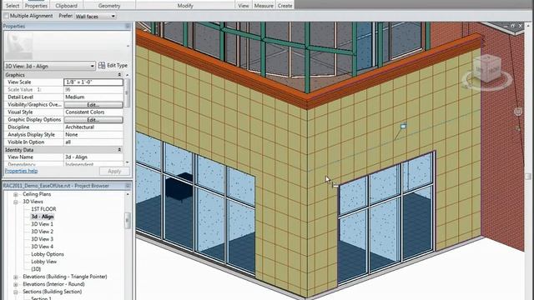Select 3D View 2 in browser

coord(42,232)
